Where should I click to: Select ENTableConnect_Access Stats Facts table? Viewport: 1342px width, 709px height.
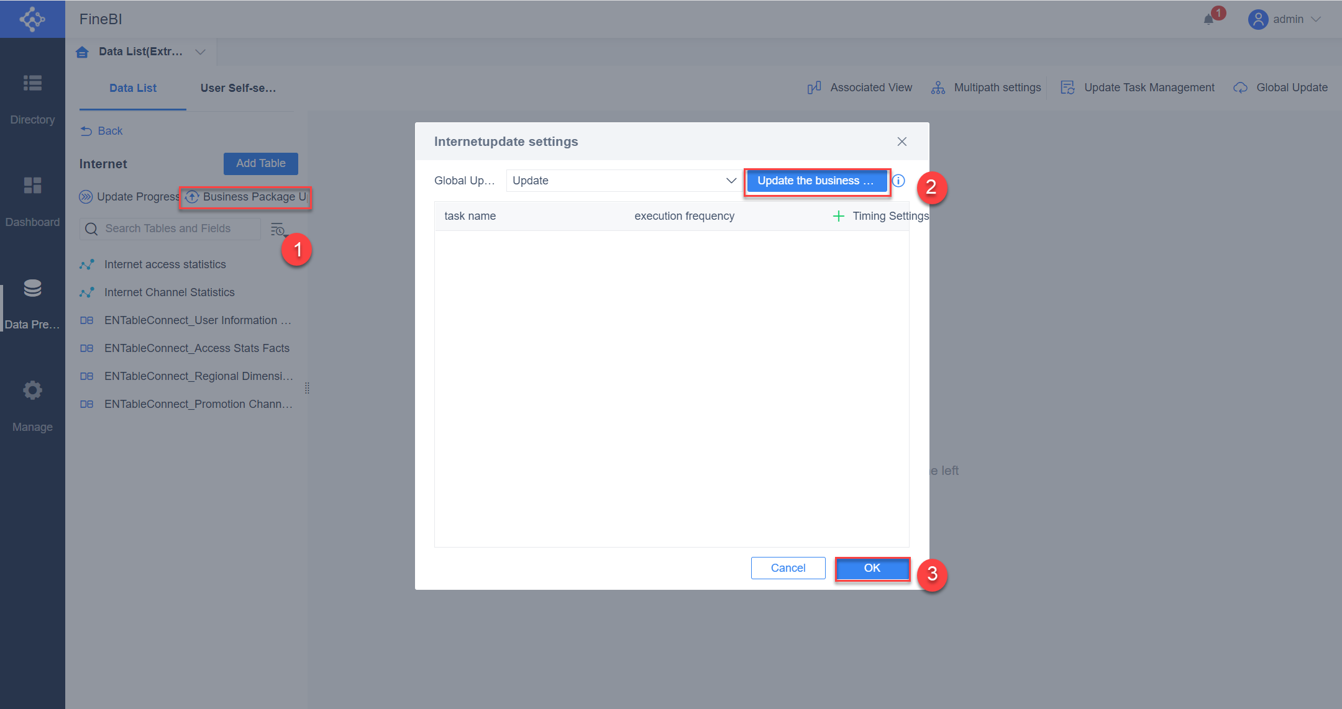coord(186,348)
